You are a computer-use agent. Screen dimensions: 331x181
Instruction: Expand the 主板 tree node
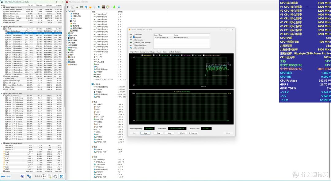[67, 33]
